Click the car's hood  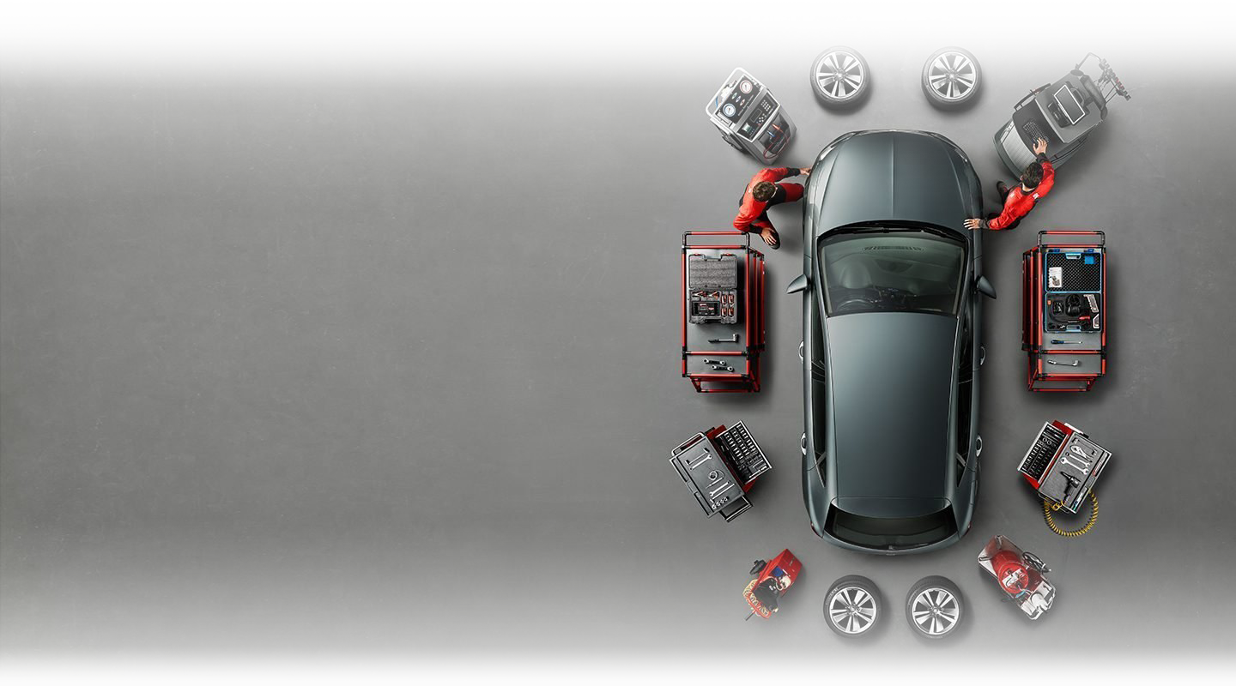tap(893, 176)
